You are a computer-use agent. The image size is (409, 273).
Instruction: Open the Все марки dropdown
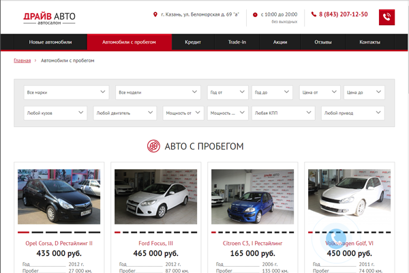tap(65, 92)
